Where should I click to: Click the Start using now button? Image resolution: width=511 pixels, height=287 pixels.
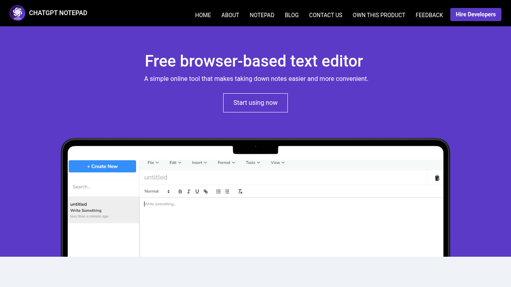255,103
